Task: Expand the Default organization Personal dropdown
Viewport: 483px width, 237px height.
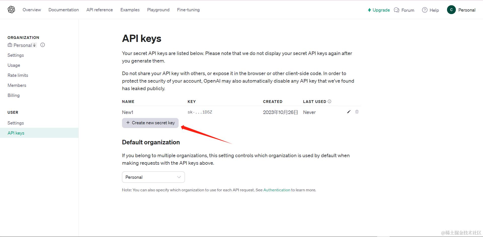Action: click(x=153, y=177)
